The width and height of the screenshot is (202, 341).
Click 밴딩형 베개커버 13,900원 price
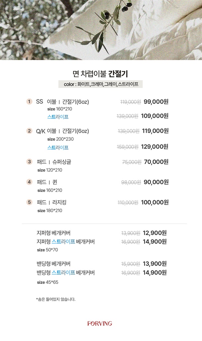(x=155, y=264)
